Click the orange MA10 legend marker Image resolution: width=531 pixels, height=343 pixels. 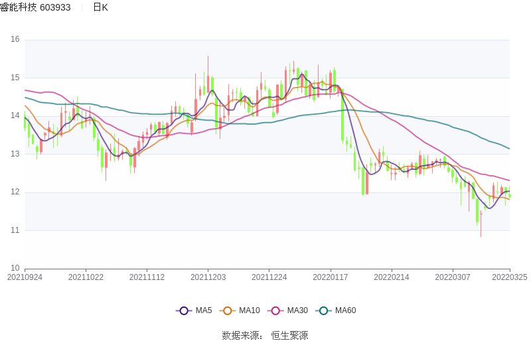(228, 310)
